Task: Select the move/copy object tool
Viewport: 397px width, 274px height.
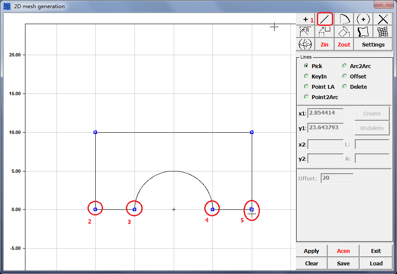Action: 325,31
